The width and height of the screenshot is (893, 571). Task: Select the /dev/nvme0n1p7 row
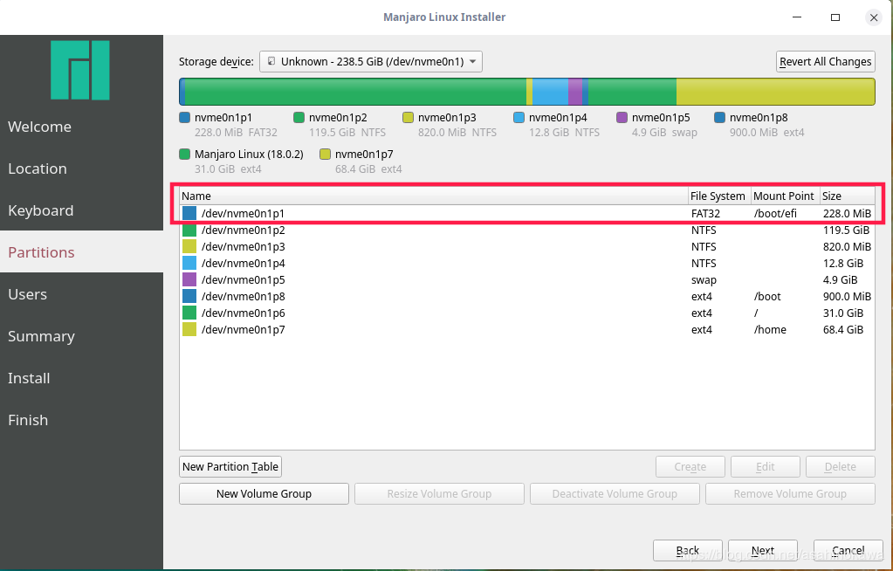coord(527,329)
